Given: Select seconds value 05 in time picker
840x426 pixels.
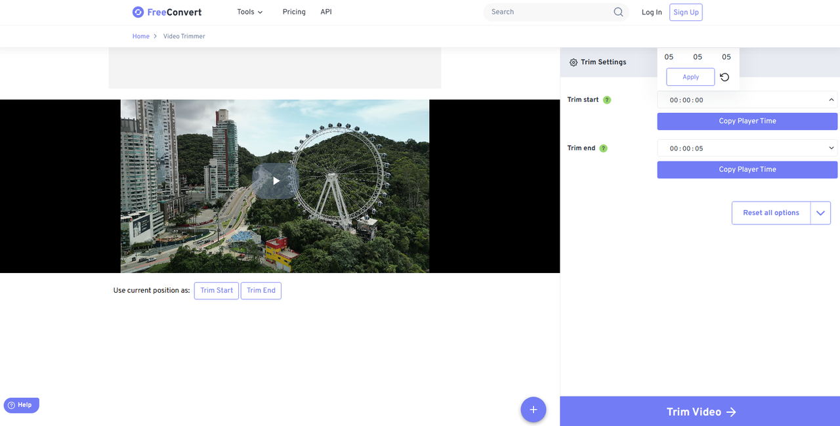Looking at the screenshot, I should [x=726, y=57].
